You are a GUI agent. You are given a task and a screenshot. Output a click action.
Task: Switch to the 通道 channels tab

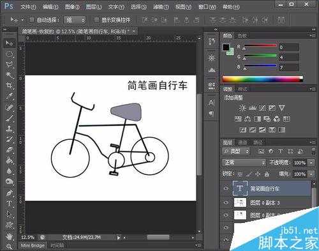pos(242,142)
